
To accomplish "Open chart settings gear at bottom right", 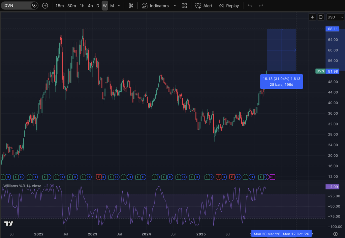I will 335,234.
